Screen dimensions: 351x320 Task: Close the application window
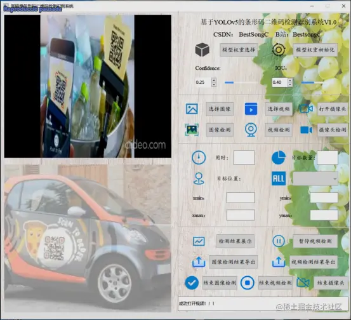(344, 6)
